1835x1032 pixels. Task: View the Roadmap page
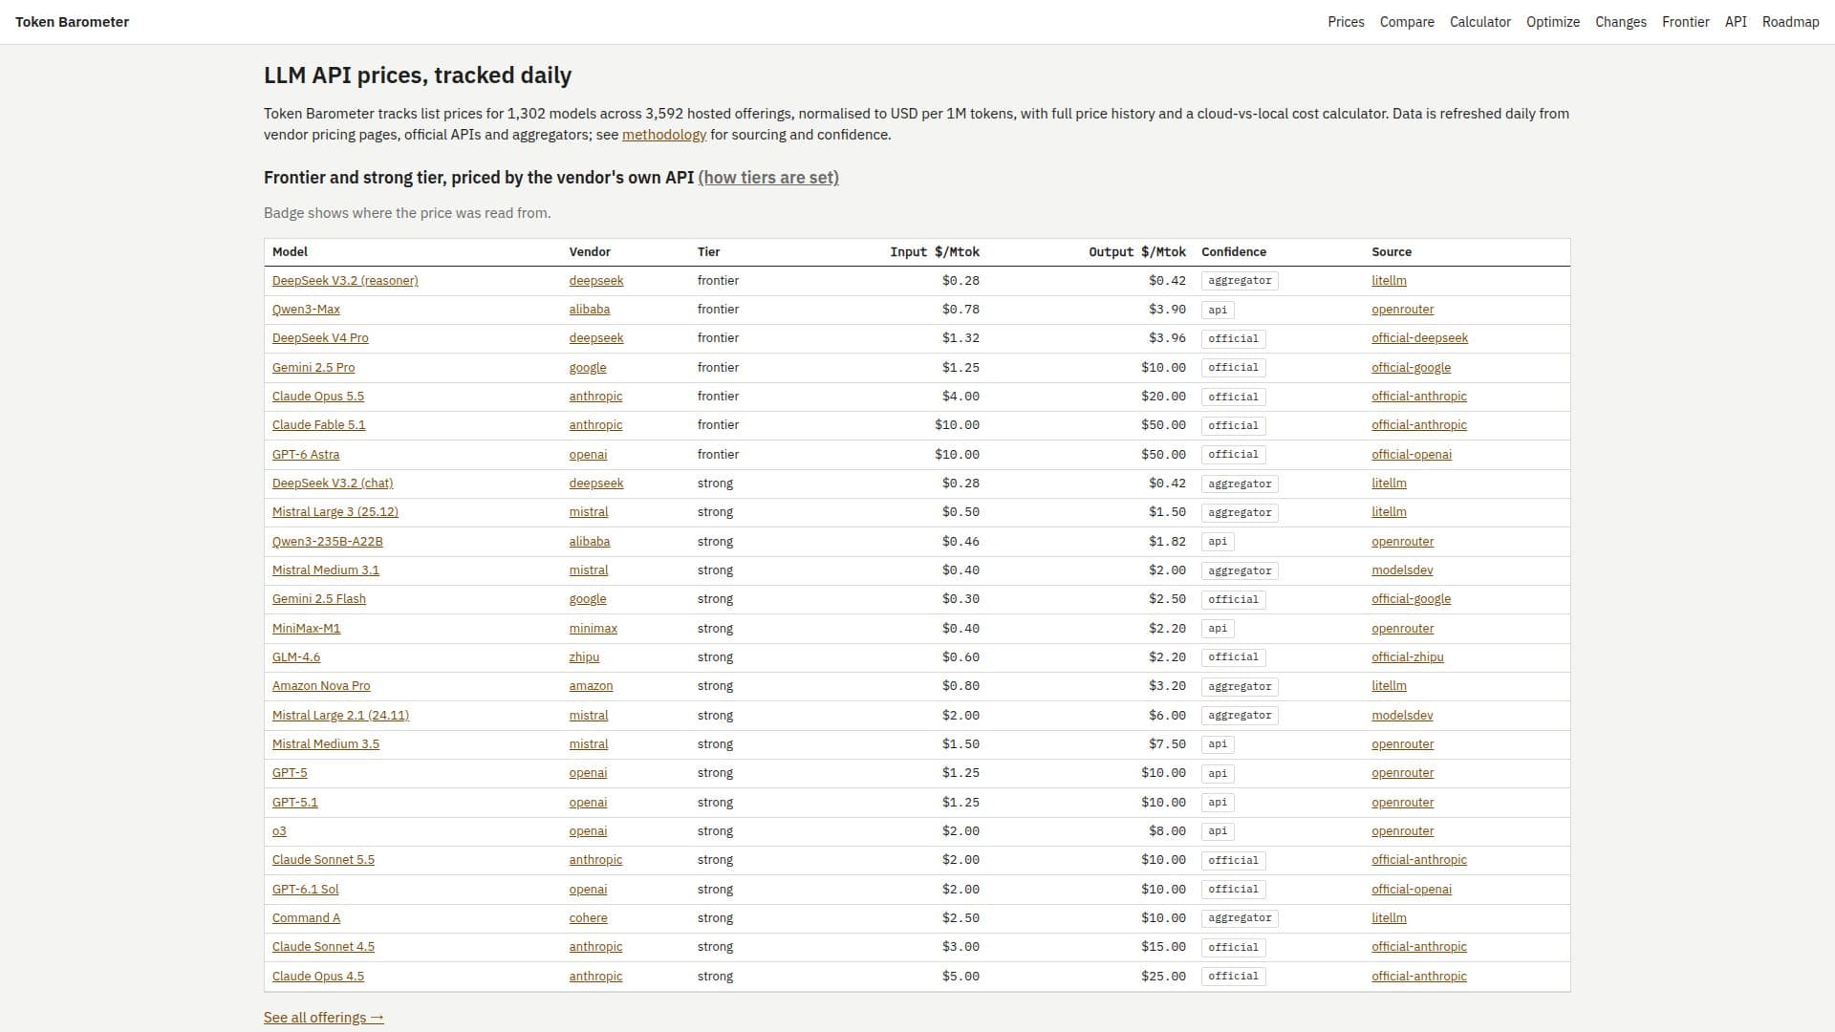[1791, 22]
